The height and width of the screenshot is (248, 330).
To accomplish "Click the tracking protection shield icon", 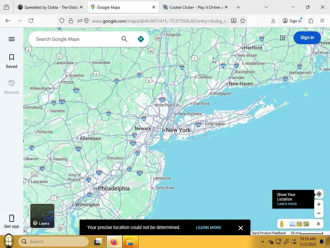I will (x=62, y=21).
